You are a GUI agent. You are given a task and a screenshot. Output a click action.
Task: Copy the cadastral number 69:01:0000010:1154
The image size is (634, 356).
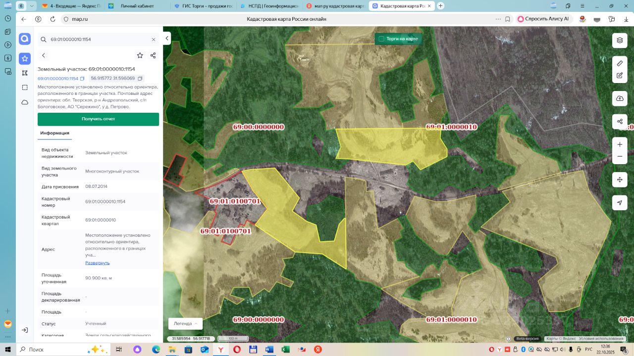coord(82,79)
